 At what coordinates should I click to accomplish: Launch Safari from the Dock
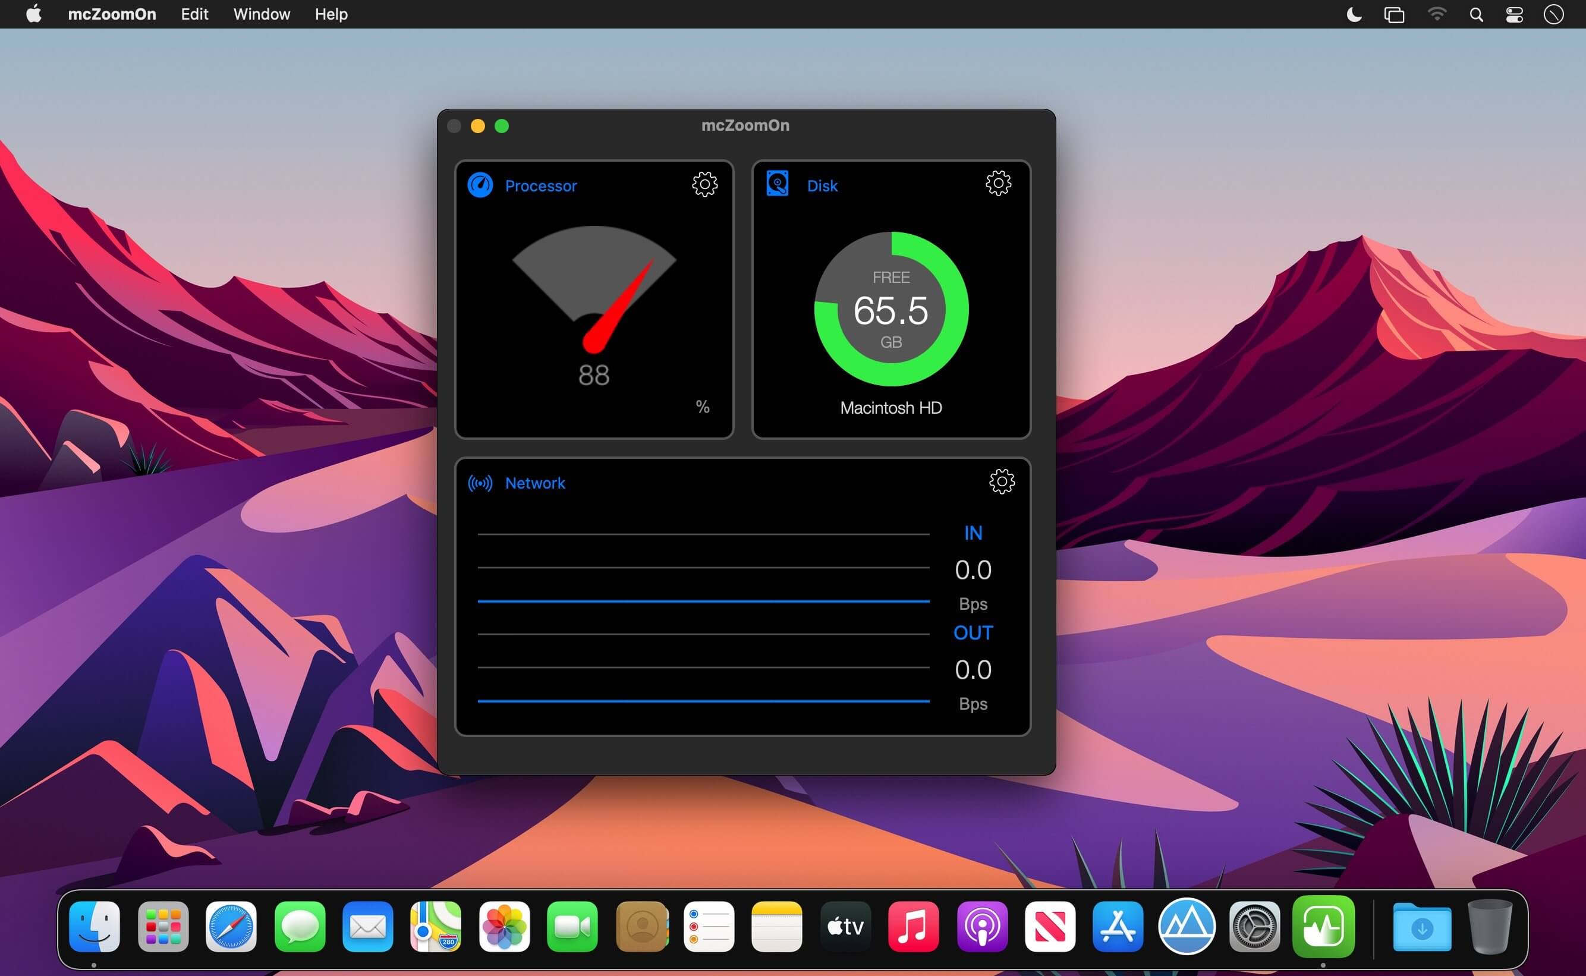(x=231, y=927)
